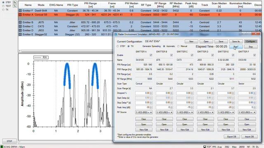Click Stop in the simulator dialog
This screenshot has width=264, height=148.
(x=251, y=47)
